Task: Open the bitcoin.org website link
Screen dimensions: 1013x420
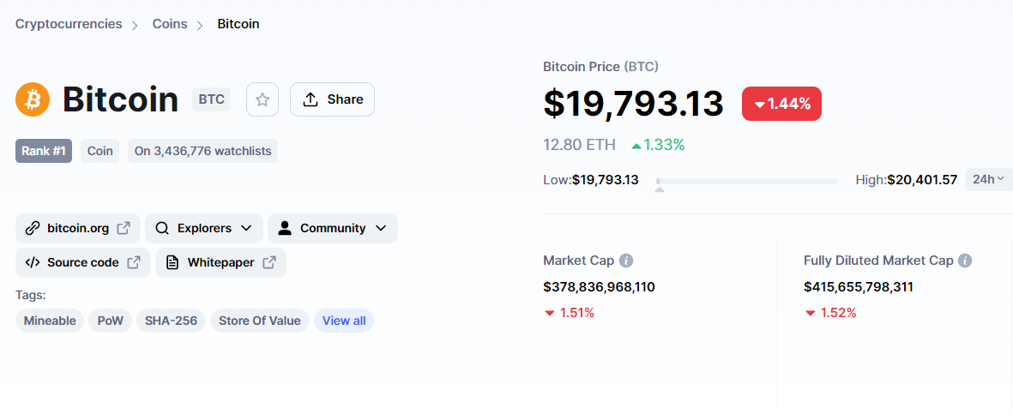Action: [x=77, y=228]
